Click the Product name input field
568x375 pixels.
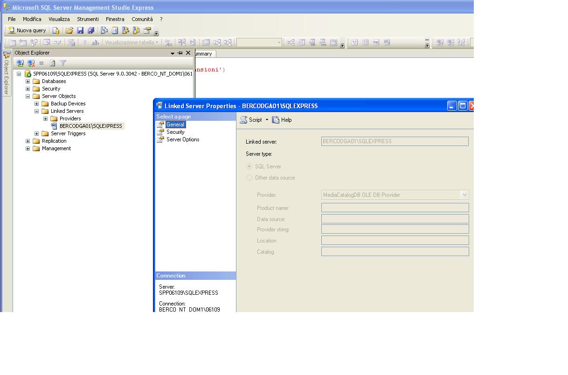click(x=395, y=208)
